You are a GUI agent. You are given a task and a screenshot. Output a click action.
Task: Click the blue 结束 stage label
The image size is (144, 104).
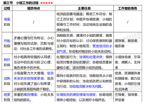click(x=7, y=95)
